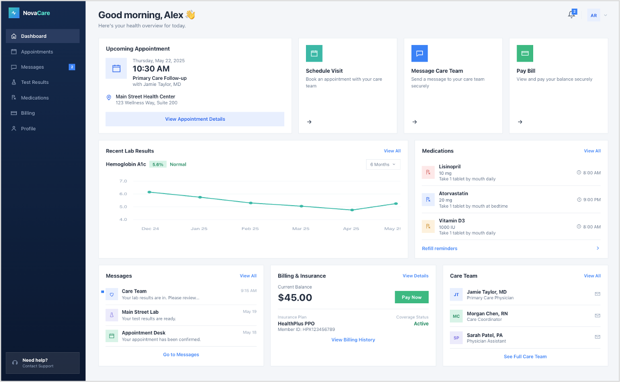The height and width of the screenshot is (382, 620).
Task: Click Sarah Patel SP avatar
Action: pyautogui.click(x=456, y=338)
